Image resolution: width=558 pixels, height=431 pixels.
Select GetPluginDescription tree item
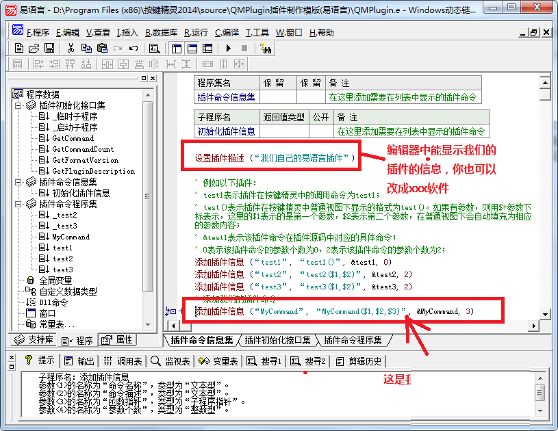[94, 171]
